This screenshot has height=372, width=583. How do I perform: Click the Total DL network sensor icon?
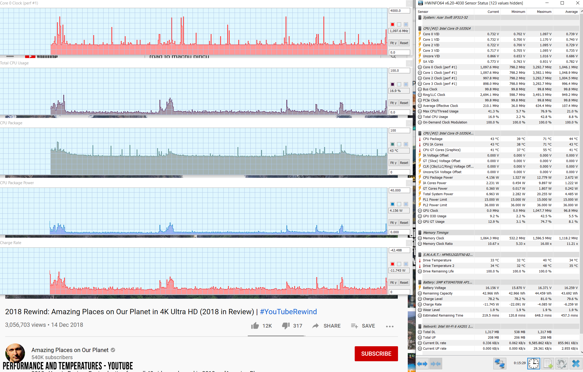[420, 332]
